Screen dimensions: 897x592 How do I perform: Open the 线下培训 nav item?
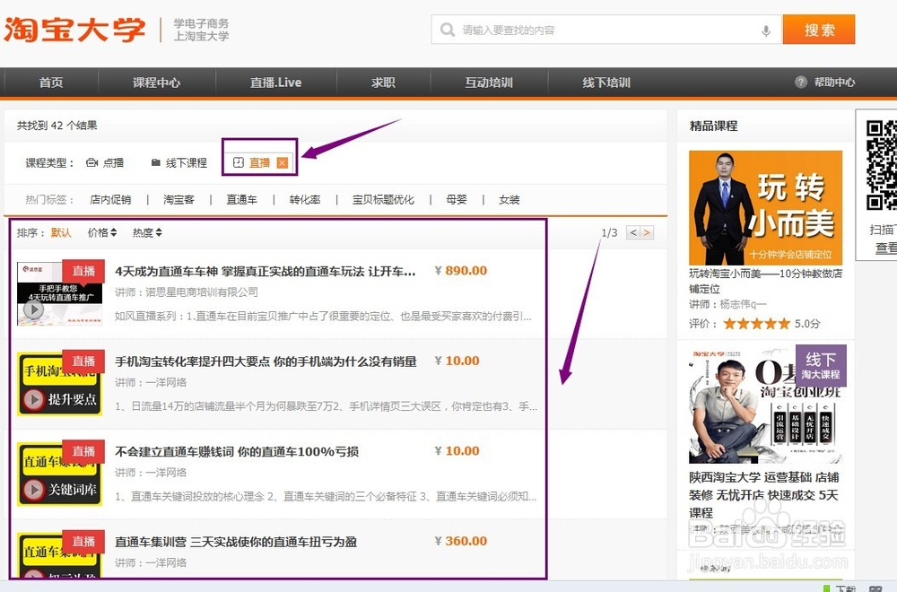point(606,83)
